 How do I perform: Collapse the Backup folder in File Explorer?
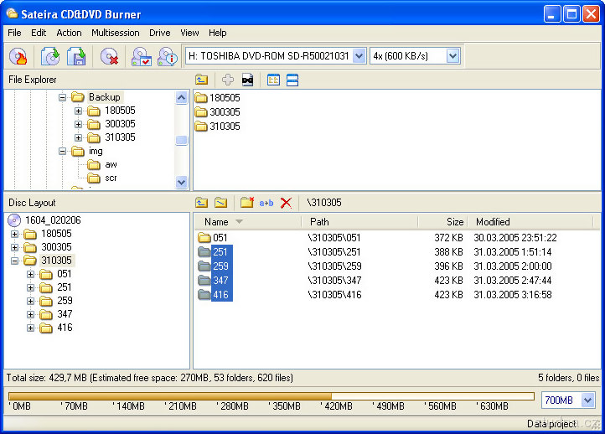62,97
